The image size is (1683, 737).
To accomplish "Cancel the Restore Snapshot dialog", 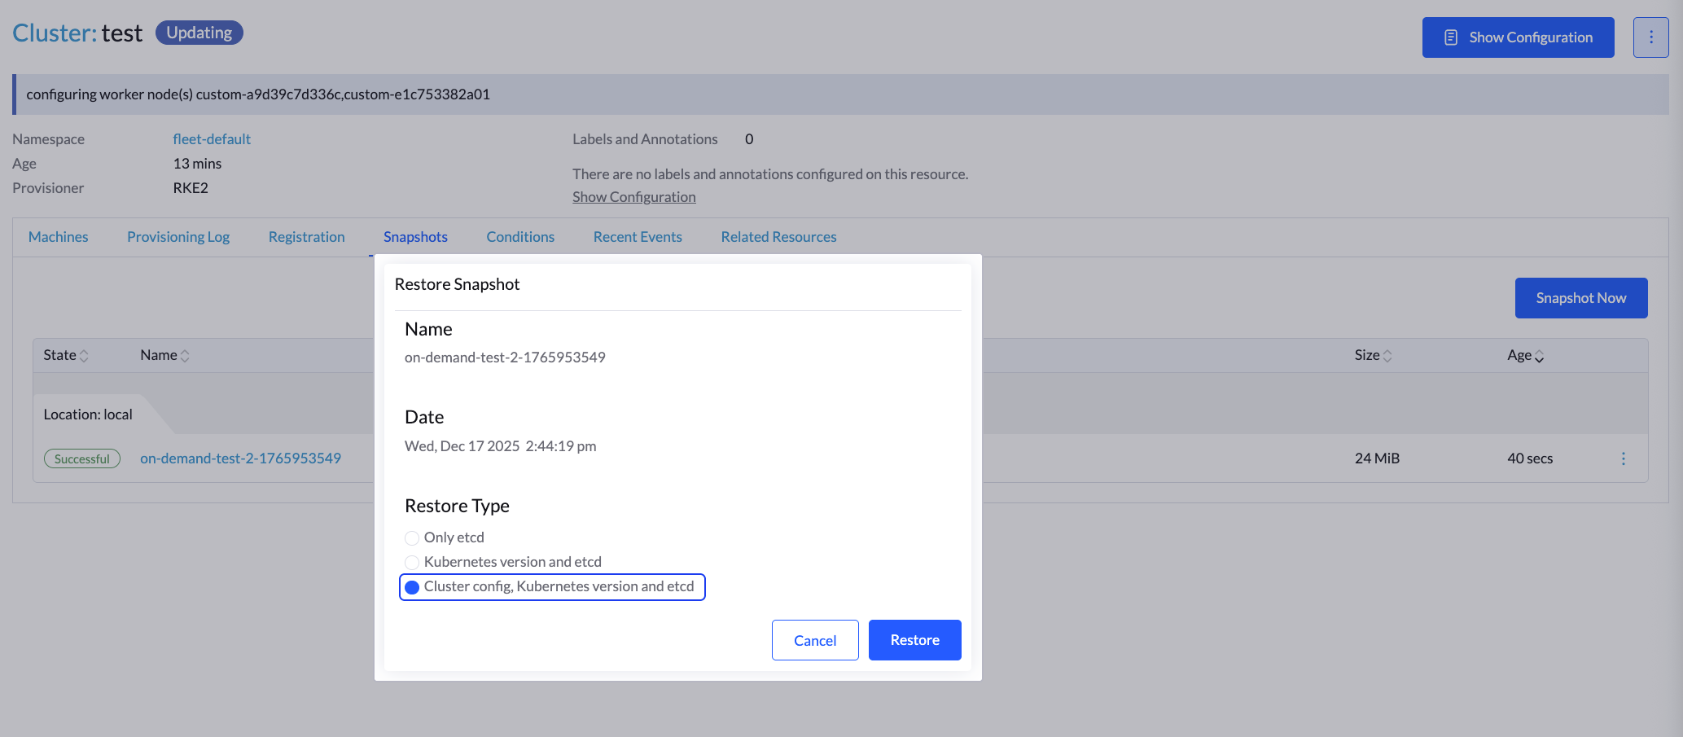I will [814, 640].
